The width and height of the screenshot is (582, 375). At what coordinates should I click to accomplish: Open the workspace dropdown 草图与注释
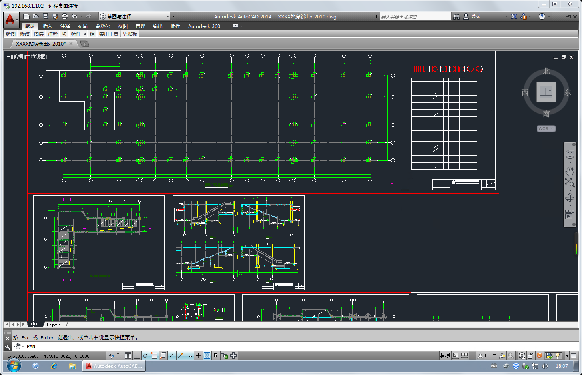tap(134, 16)
